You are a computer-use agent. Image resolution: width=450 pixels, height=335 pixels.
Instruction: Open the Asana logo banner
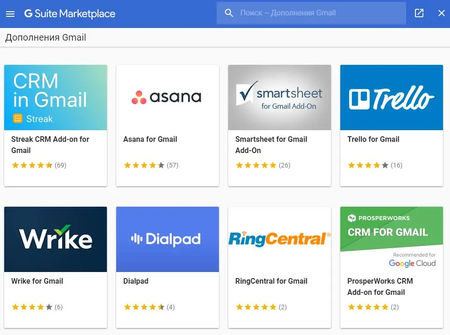coord(168,98)
